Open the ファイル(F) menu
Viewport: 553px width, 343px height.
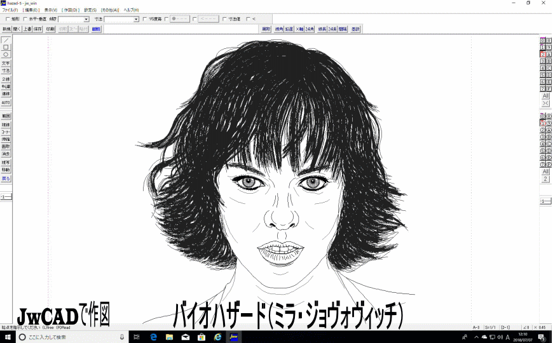10,10
